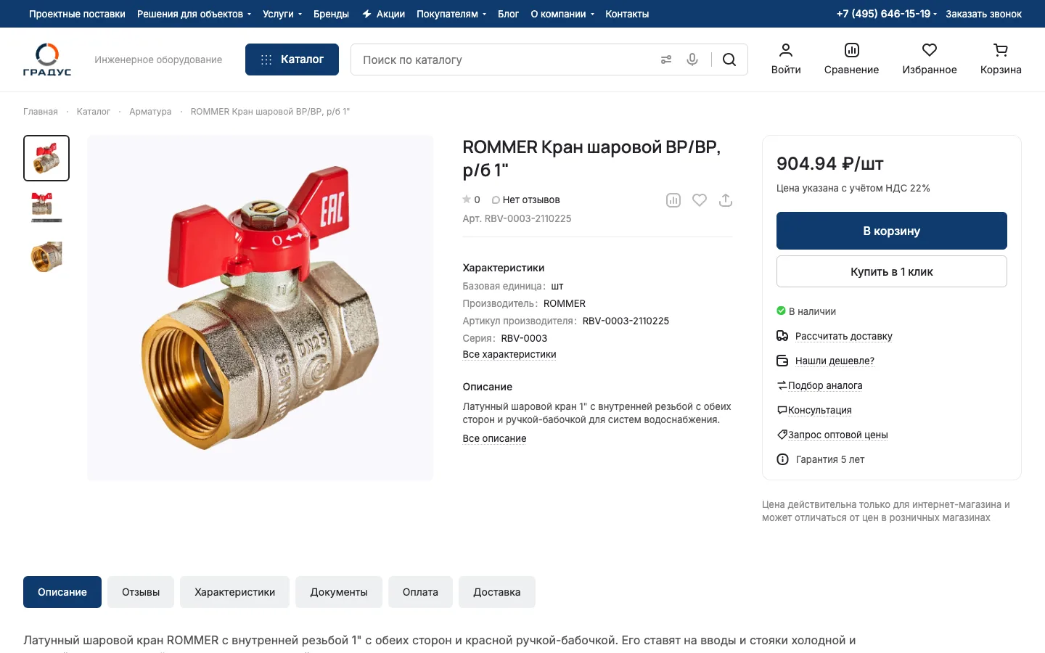Screen dimensions: 1045x653
Task: Click Нашли дешевле? link
Action: (835, 361)
